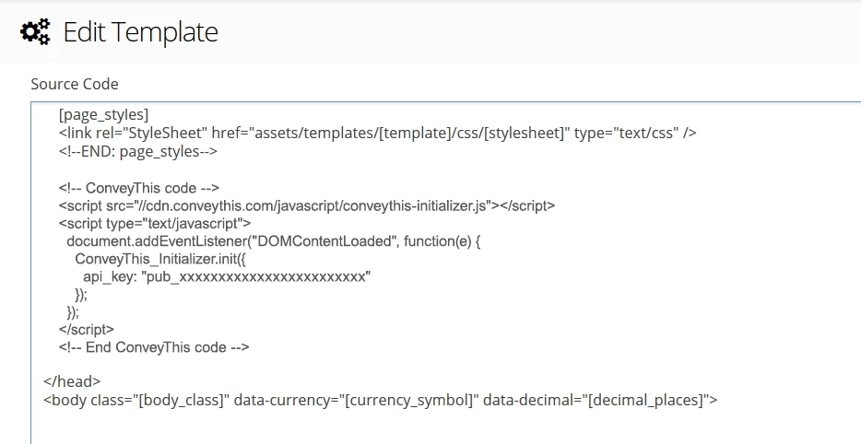This screenshot has height=444, width=861.
Task: Click the END: page_styles comment line
Action: click(138, 151)
